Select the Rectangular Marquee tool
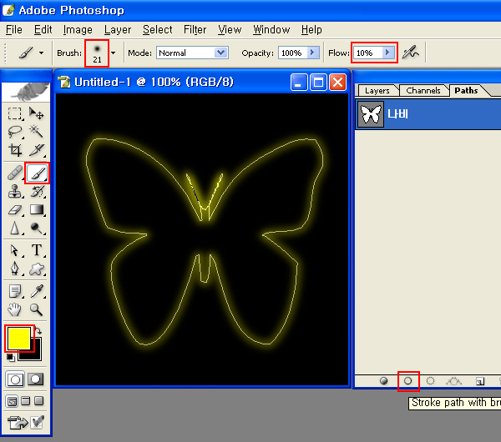501x442 pixels. (x=15, y=113)
